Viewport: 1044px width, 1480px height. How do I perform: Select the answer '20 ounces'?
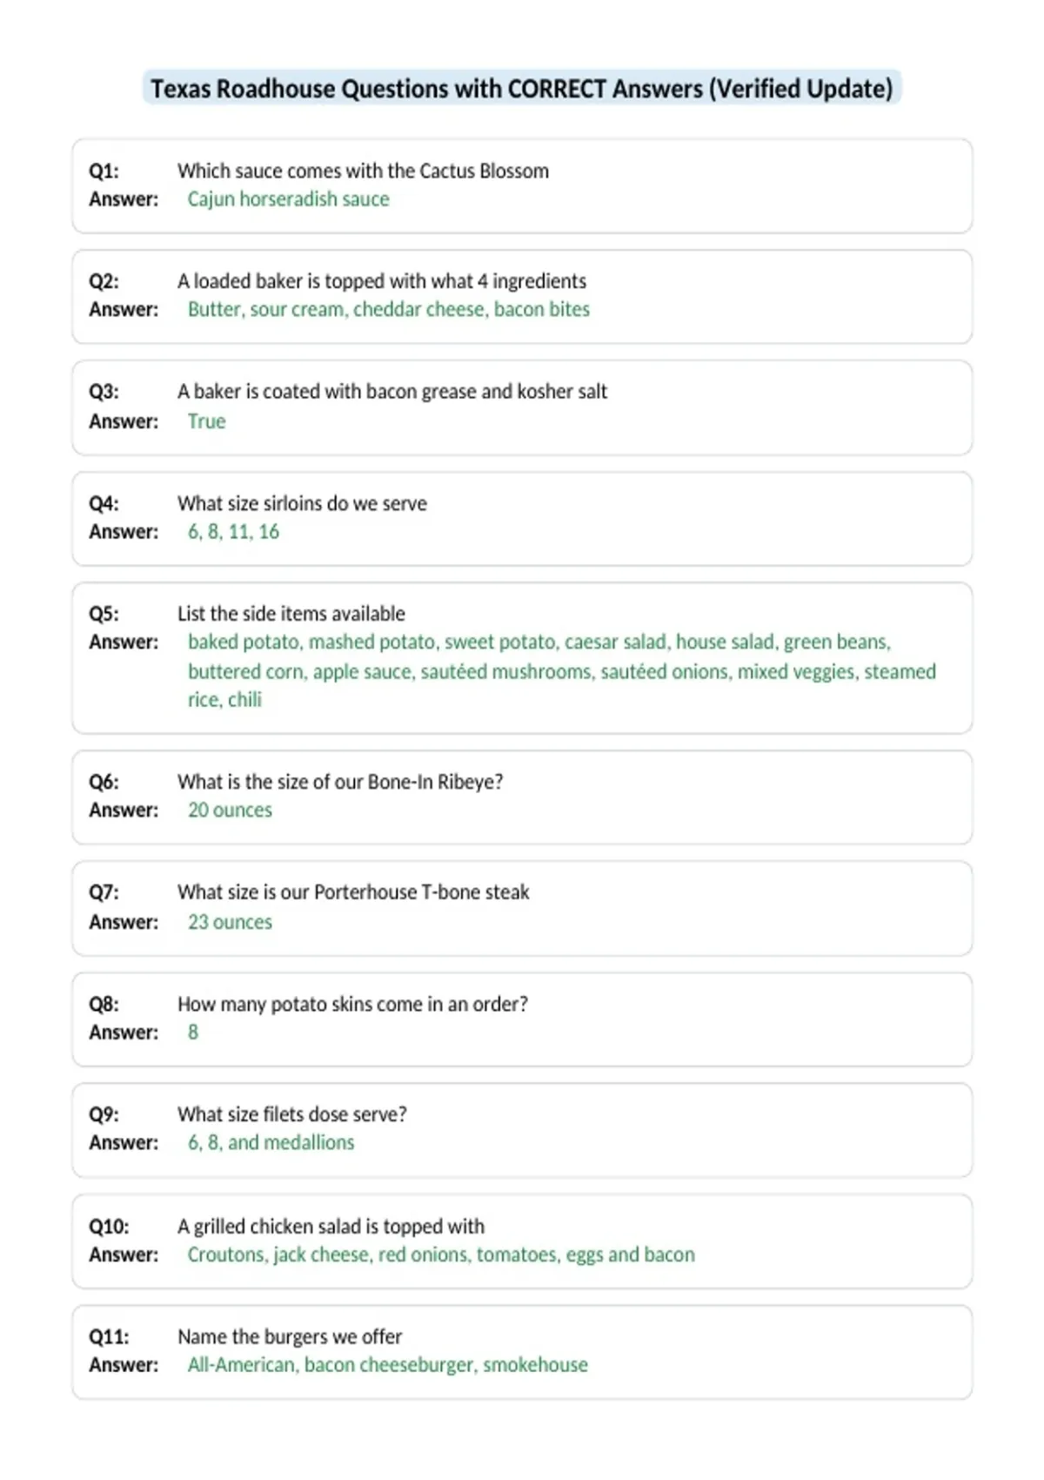[x=230, y=811]
